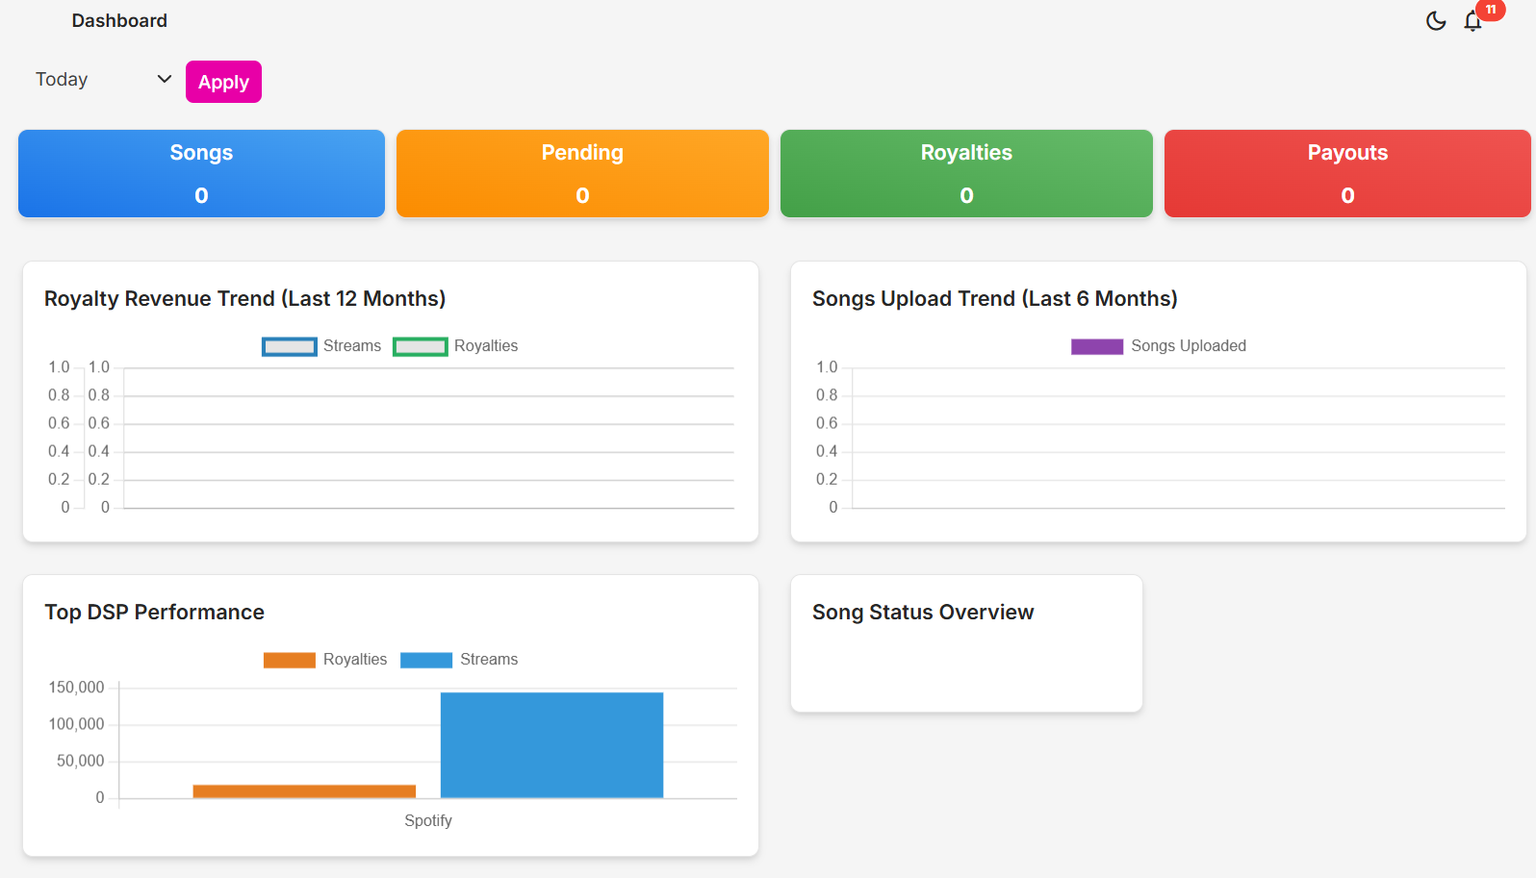Click the orange Spotify royalties bar
1536x878 pixels.
point(304,791)
